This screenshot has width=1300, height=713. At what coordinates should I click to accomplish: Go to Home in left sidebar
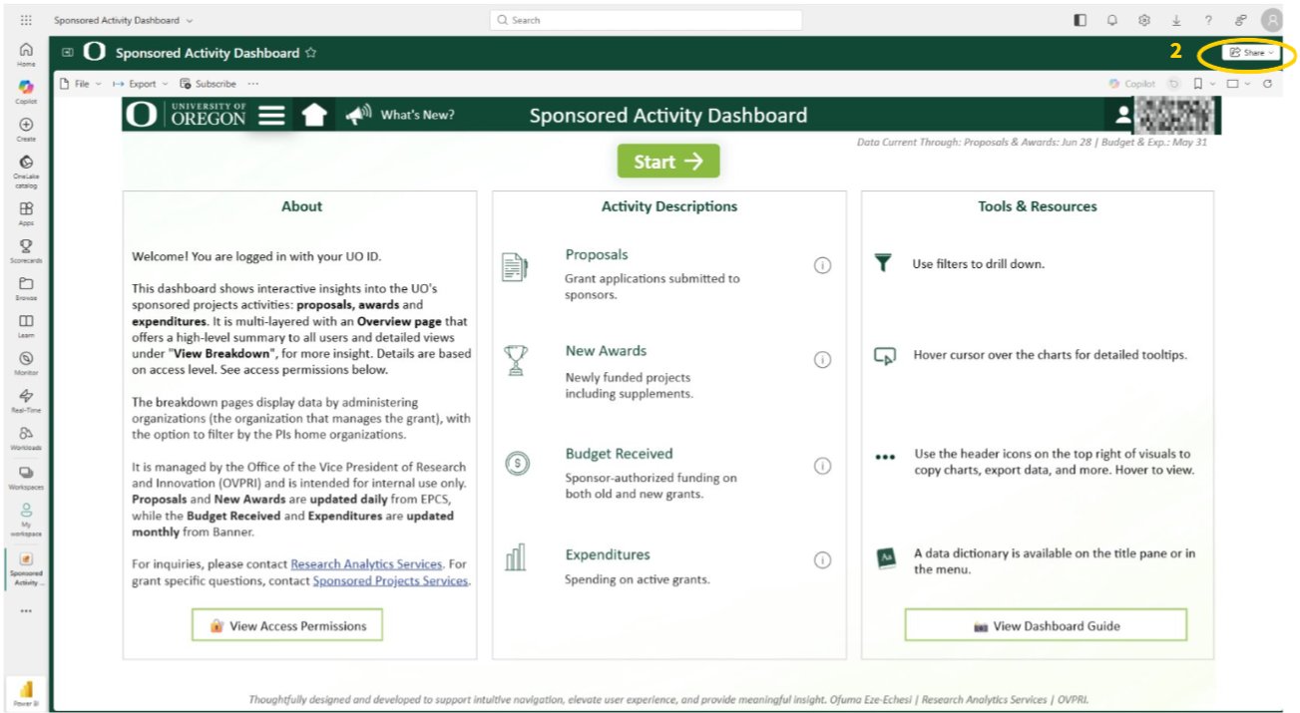26,54
